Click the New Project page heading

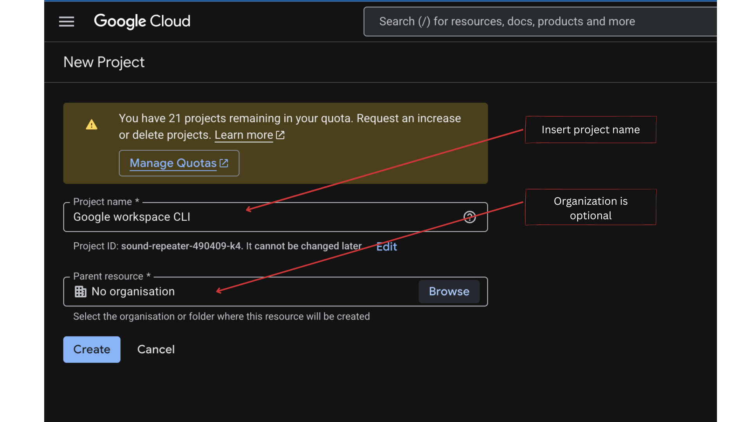(104, 62)
